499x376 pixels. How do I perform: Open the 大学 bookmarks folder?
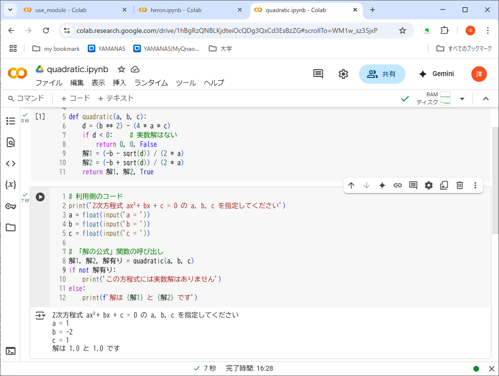click(220, 48)
